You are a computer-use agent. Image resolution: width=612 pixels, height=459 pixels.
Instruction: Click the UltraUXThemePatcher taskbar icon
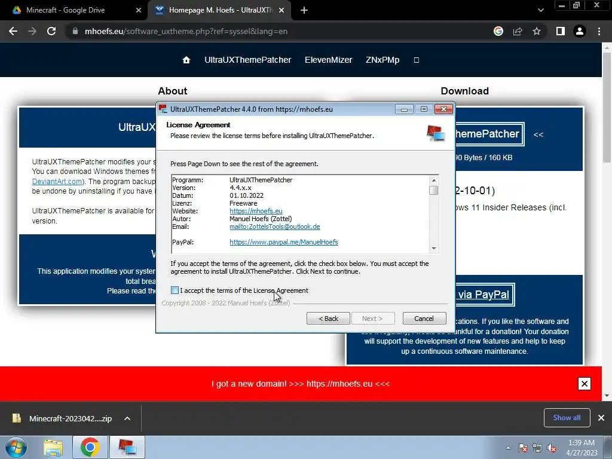(127, 447)
